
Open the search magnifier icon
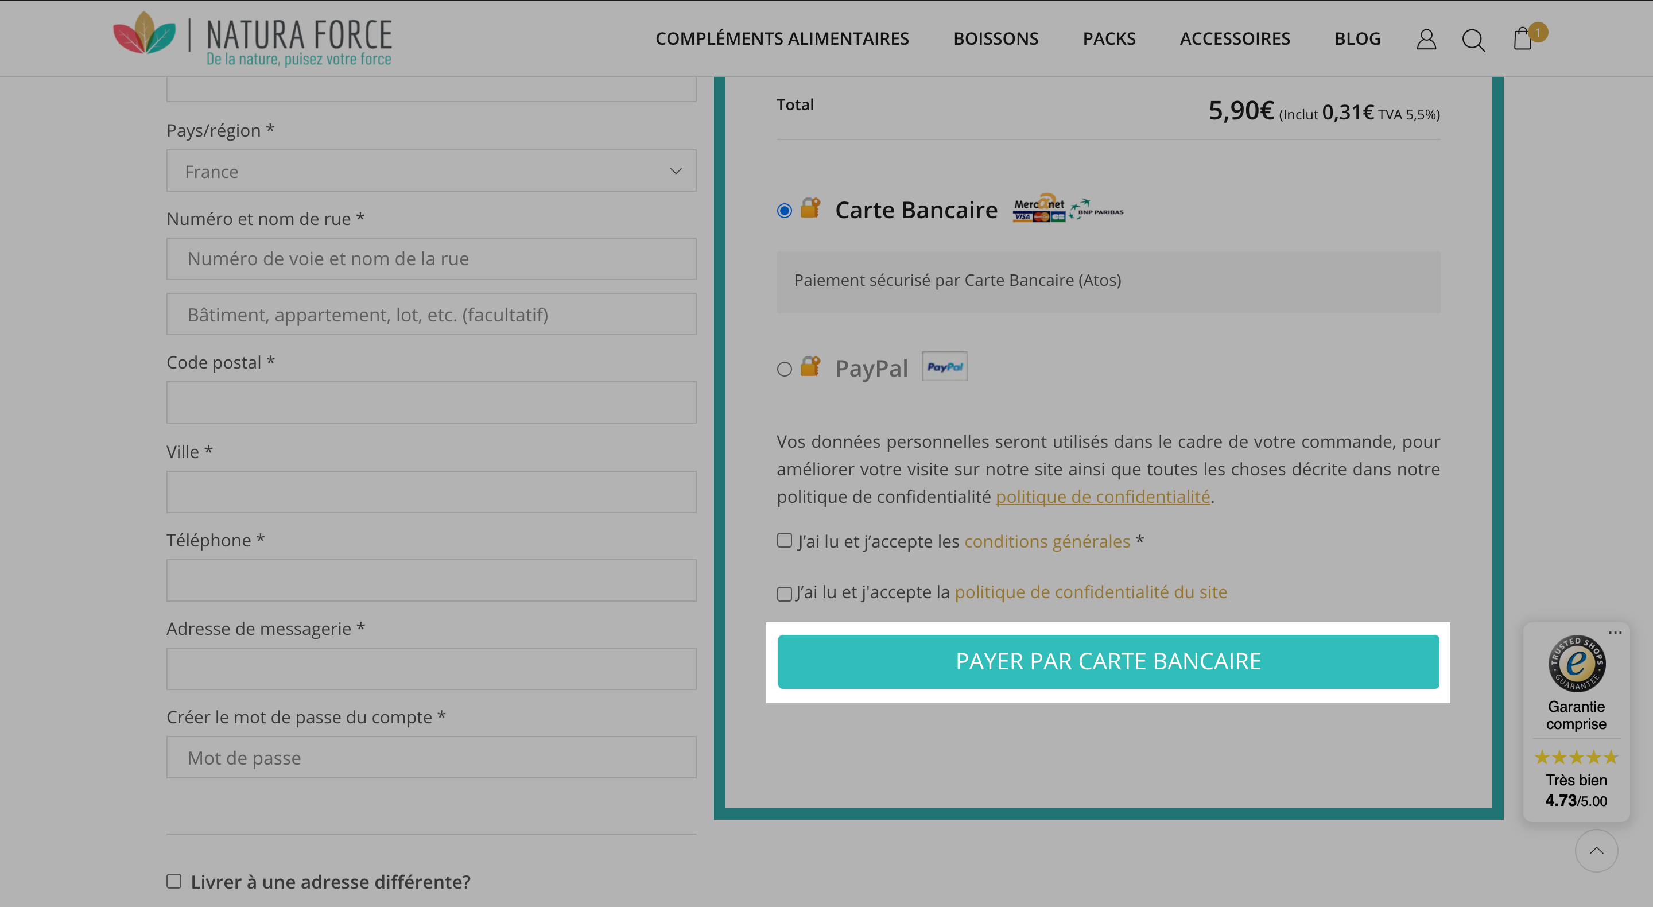pos(1473,40)
